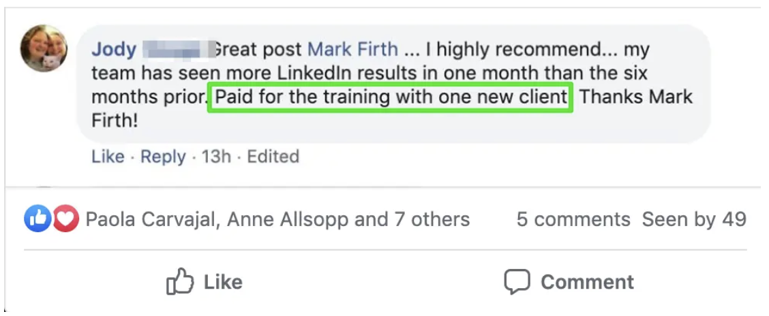The height and width of the screenshot is (316, 769).
Task: Click the blue thumbs-up reaction icon
Action: [x=37, y=219]
